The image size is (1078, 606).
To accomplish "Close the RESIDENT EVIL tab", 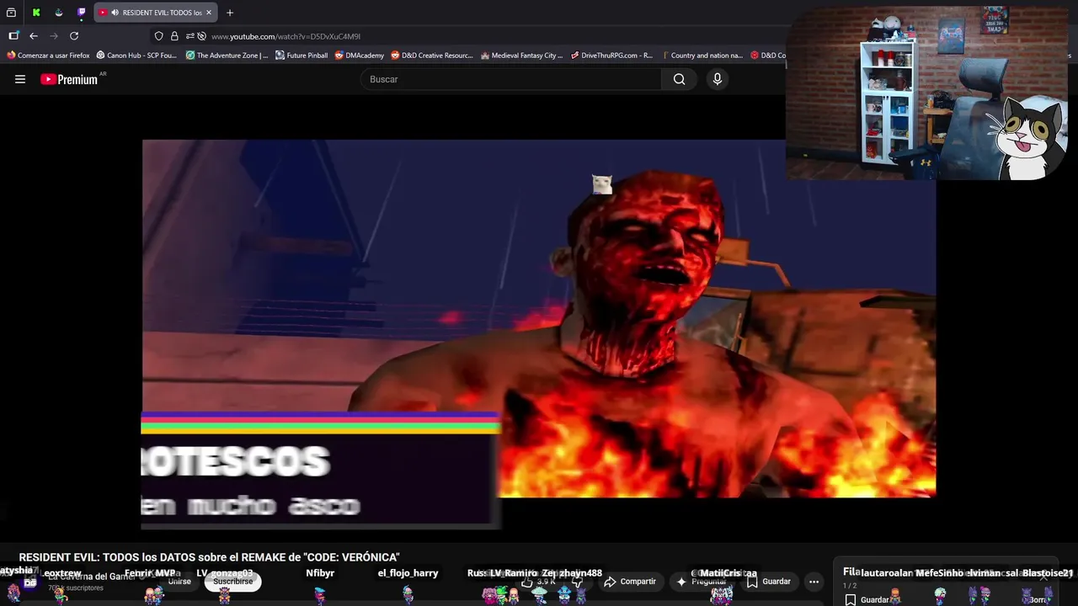I will pyautogui.click(x=209, y=13).
